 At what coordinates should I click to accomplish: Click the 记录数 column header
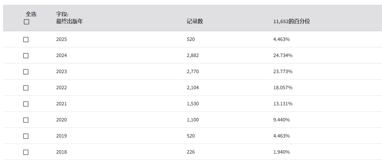pyautogui.click(x=195, y=21)
